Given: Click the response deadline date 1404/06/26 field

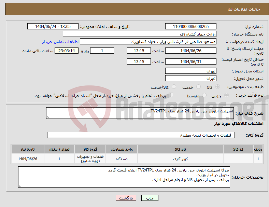Looking at the screenshot, I should [x=191, y=51].
